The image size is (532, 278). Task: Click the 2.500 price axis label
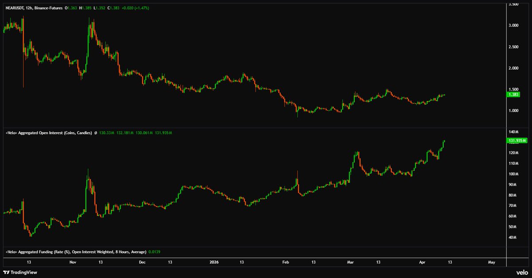pyautogui.click(x=514, y=47)
